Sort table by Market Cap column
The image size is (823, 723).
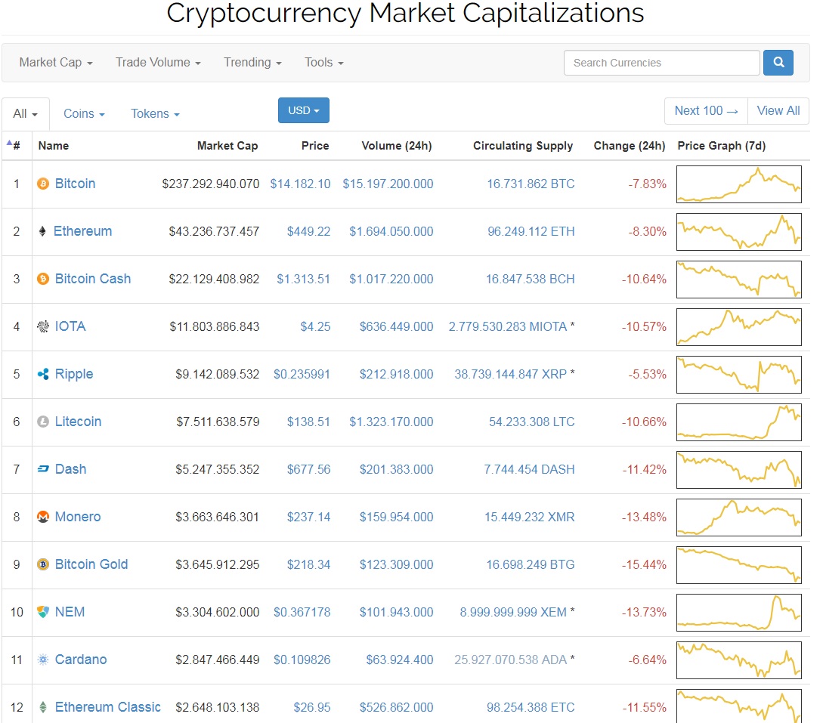point(227,146)
